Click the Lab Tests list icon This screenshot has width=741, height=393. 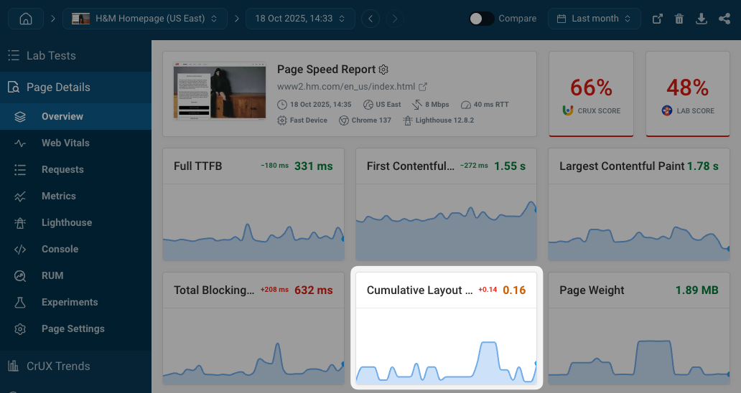[14, 56]
